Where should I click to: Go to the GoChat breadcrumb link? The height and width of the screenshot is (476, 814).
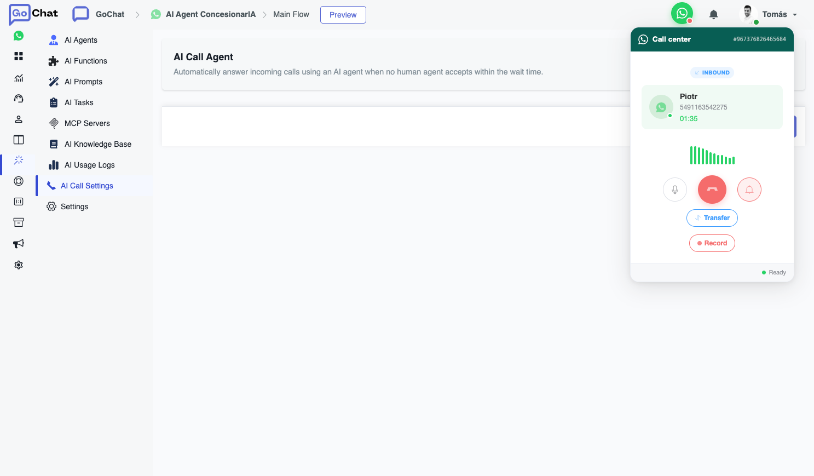[x=110, y=14]
